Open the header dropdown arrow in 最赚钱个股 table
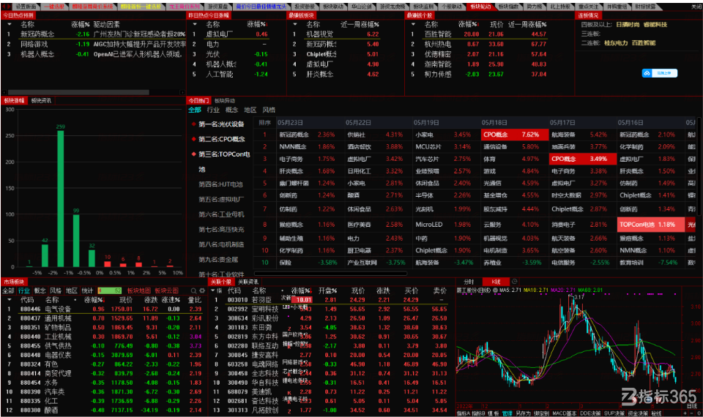The height and width of the screenshot is (417, 703). pyautogui.click(x=412, y=24)
